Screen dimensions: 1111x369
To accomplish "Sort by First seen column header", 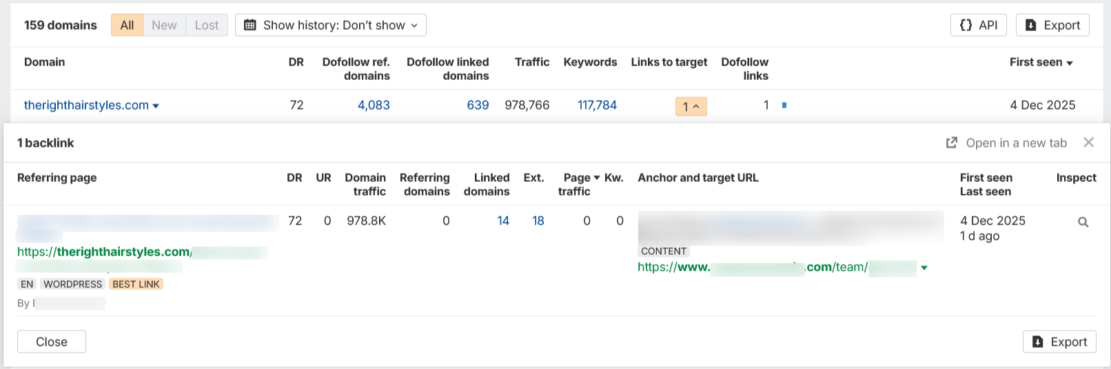I will click(x=1041, y=62).
